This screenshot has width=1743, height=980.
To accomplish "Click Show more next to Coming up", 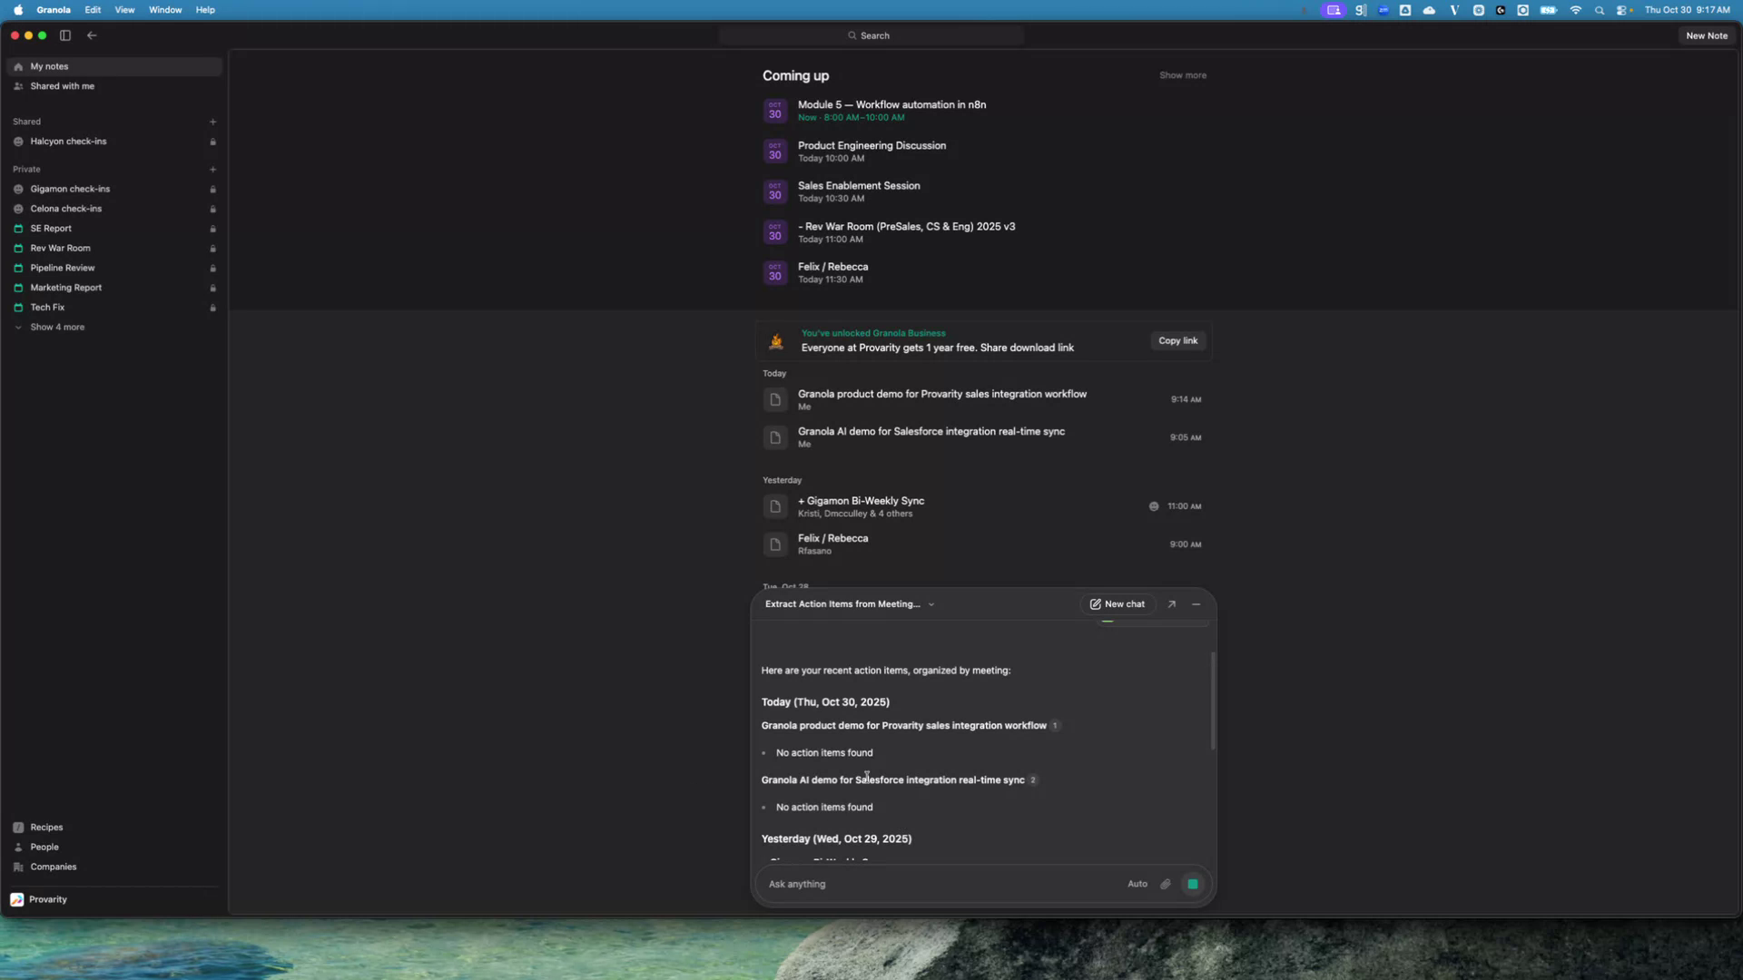I will pos(1182,75).
